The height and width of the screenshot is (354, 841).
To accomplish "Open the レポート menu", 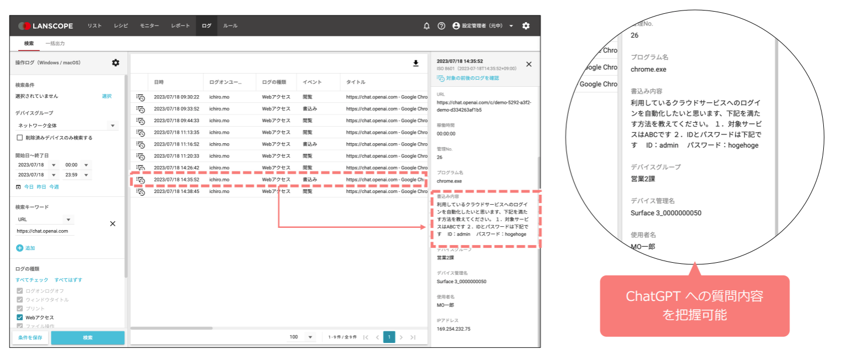I will [180, 26].
